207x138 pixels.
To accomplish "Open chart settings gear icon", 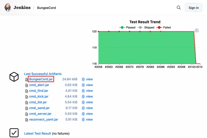I will [x=197, y=31].
